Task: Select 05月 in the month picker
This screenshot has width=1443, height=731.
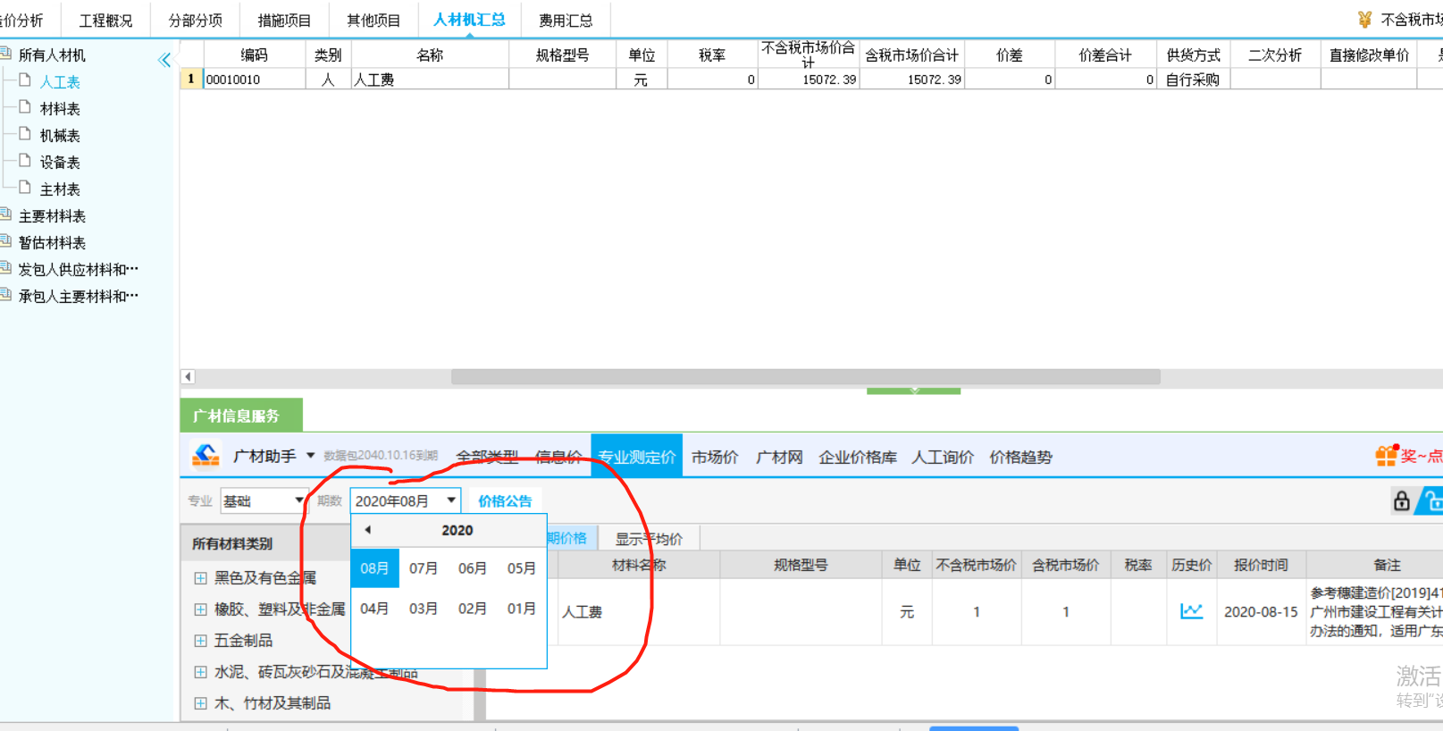Action: click(x=522, y=568)
